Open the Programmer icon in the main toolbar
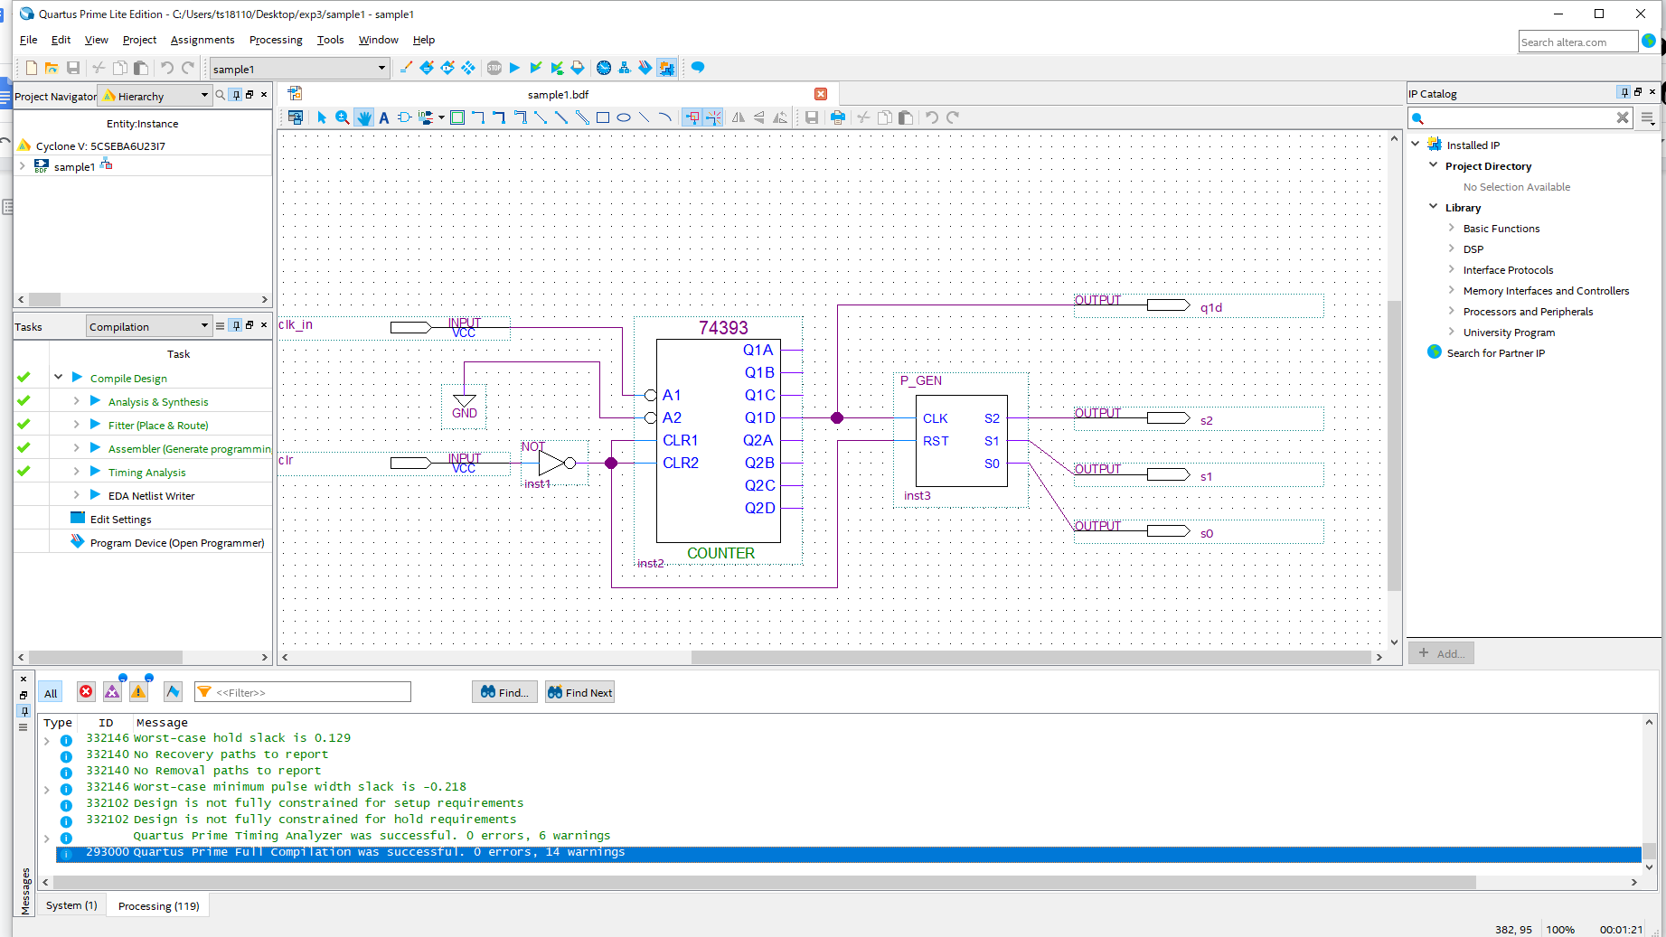The image size is (1666, 937). [x=645, y=68]
